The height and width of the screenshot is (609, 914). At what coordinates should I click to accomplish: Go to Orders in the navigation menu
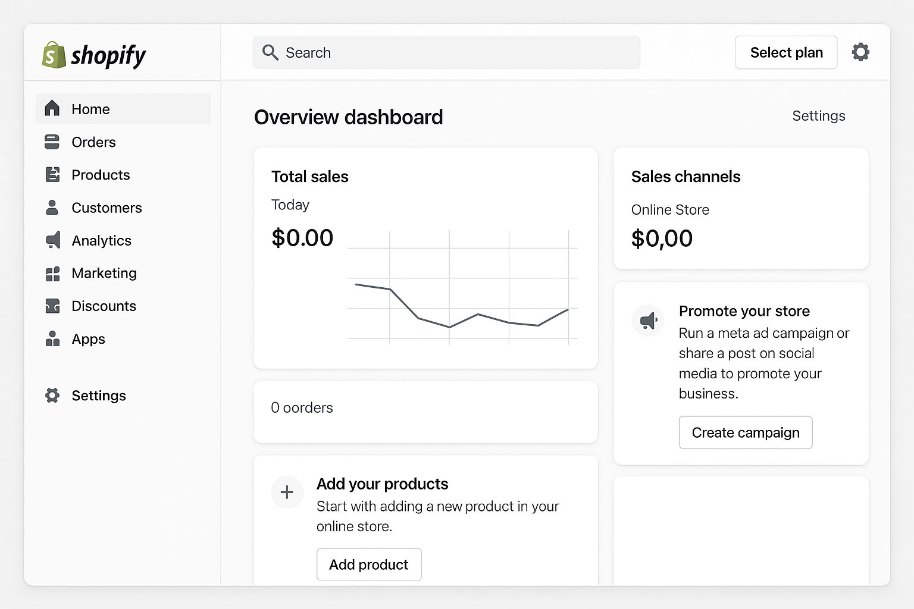pos(93,142)
